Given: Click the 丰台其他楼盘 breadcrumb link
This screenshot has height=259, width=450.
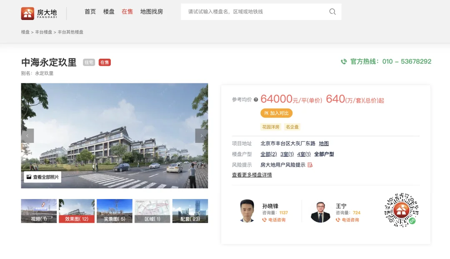Looking at the screenshot, I should coord(70,32).
